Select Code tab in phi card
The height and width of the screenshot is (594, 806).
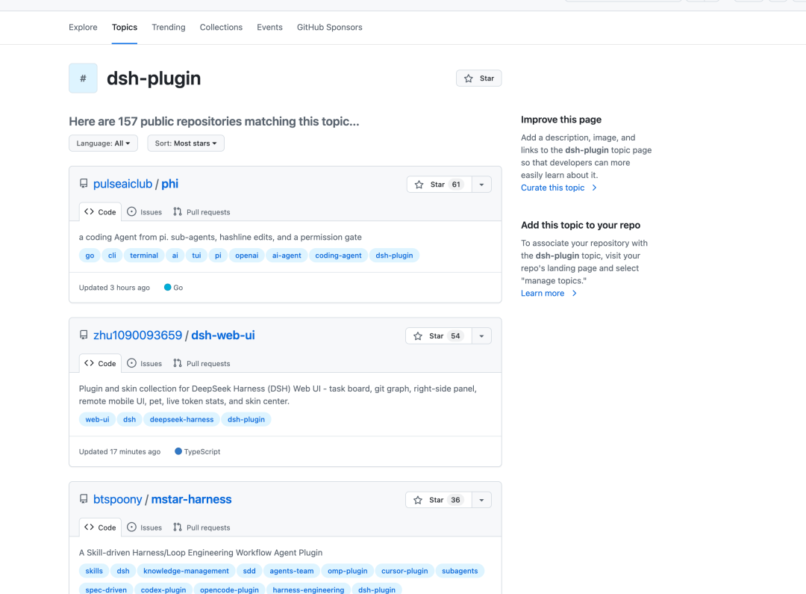(100, 211)
